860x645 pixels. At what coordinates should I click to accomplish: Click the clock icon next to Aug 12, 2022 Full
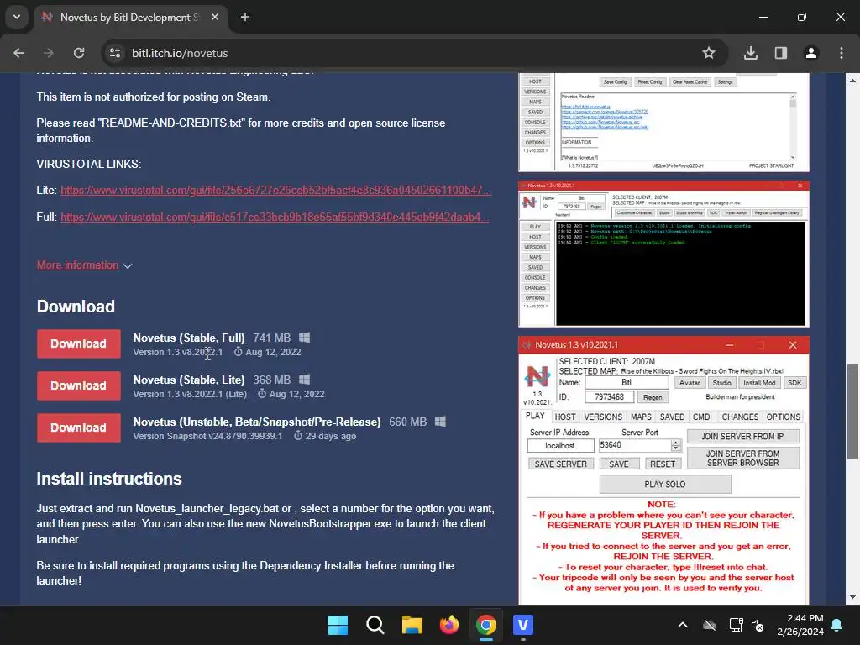238,352
